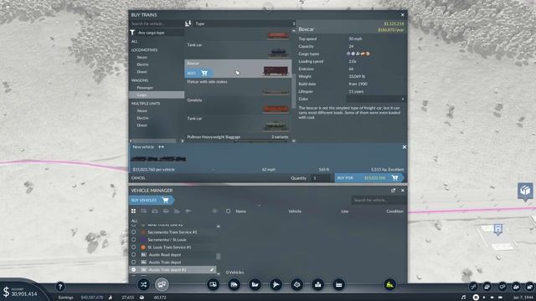Open the vehicle manager icon in bottom bar

click(162, 284)
